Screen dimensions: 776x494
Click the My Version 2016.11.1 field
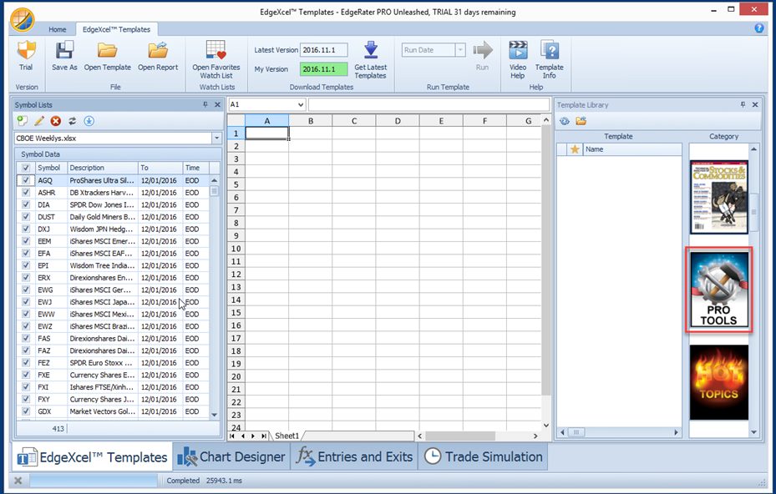click(323, 69)
